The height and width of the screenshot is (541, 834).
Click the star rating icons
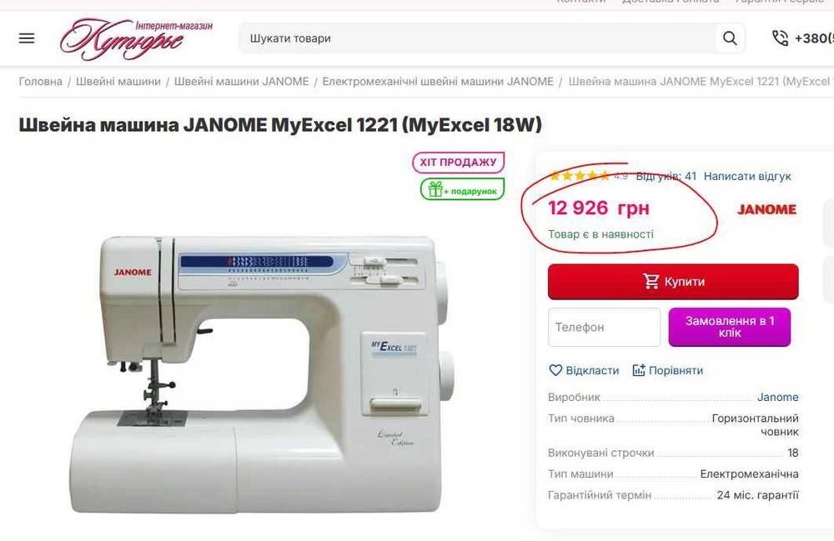[x=579, y=176]
